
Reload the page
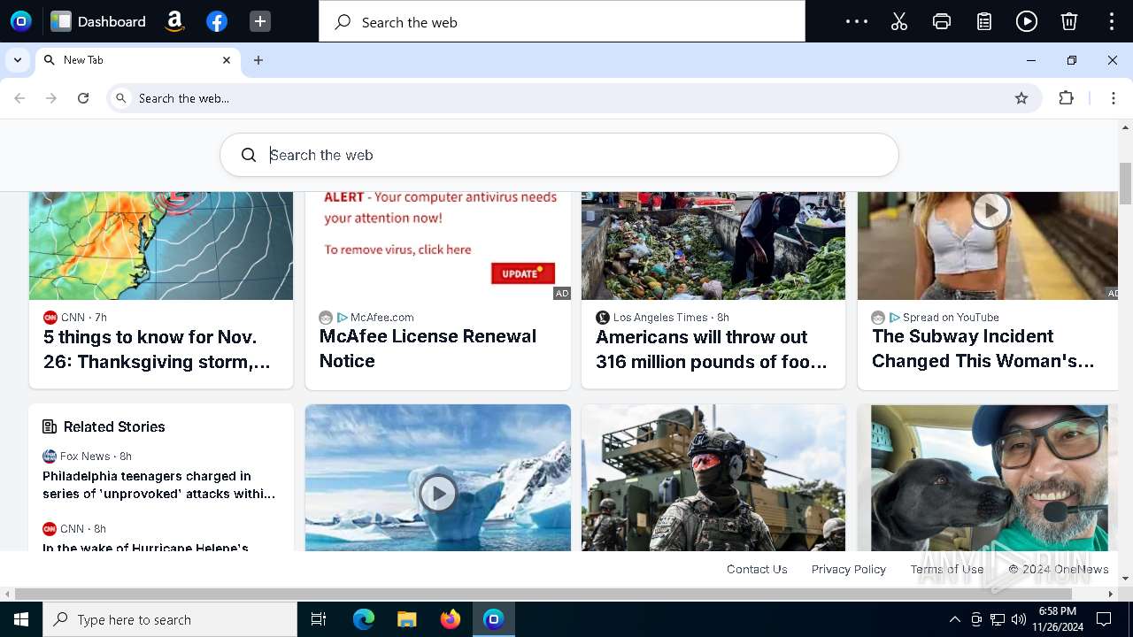coord(83,98)
